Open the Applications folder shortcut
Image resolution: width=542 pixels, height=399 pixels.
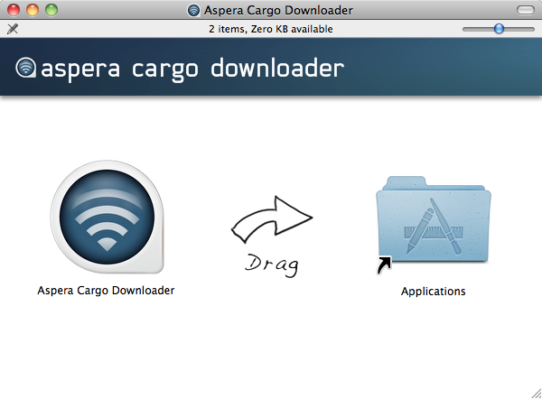pos(434,225)
